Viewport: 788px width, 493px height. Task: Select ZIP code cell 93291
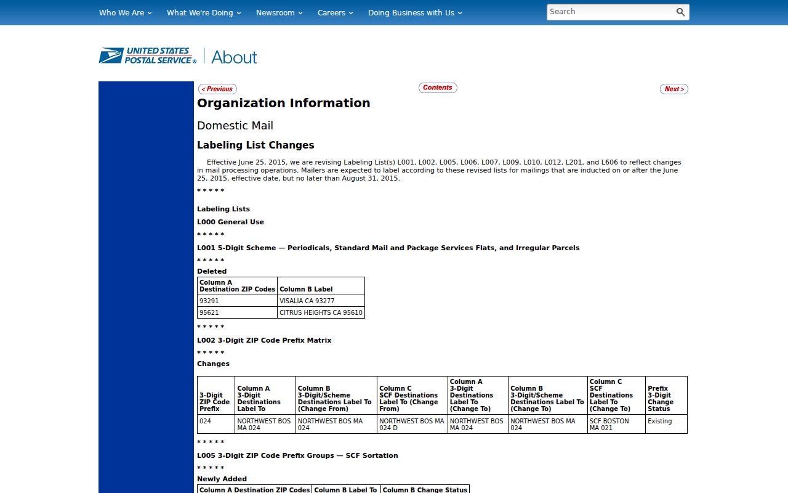237,301
